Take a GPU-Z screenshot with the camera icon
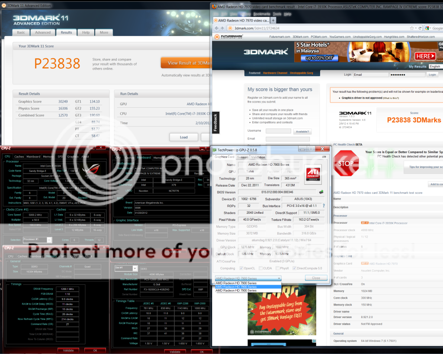 pyautogui.click(x=324, y=157)
